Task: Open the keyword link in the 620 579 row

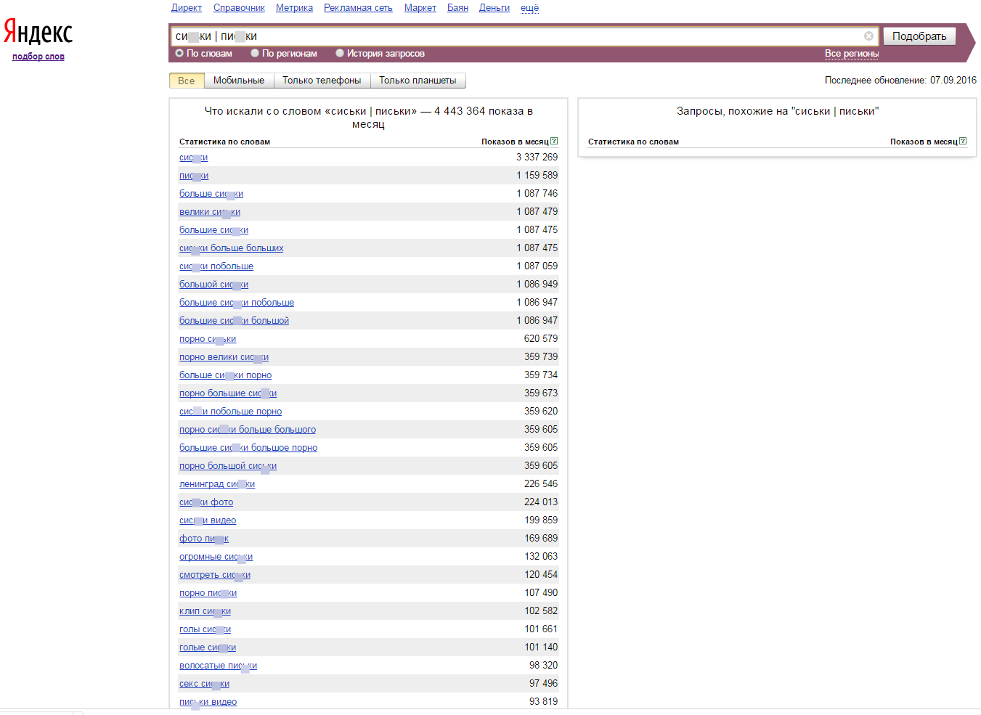Action: tap(208, 339)
